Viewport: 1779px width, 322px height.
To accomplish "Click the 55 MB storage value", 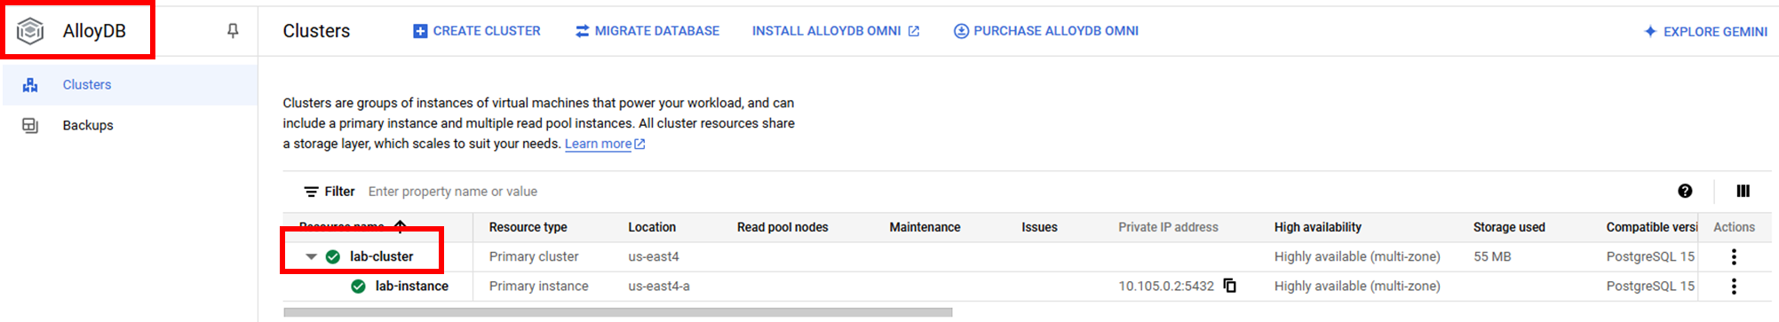I will pyautogui.click(x=1492, y=256).
